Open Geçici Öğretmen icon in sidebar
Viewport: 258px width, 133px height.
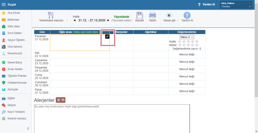pos(4,40)
